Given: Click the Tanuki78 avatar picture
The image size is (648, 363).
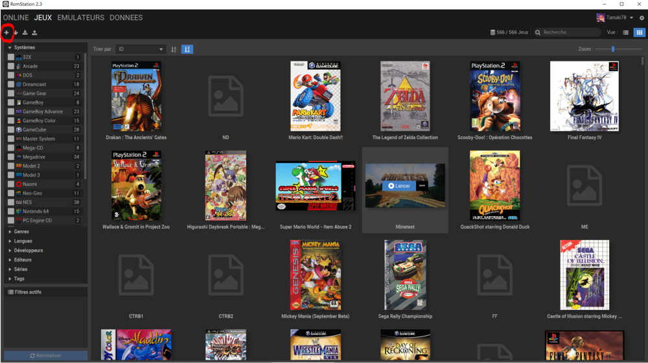Looking at the screenshot, I should [601, 17].
